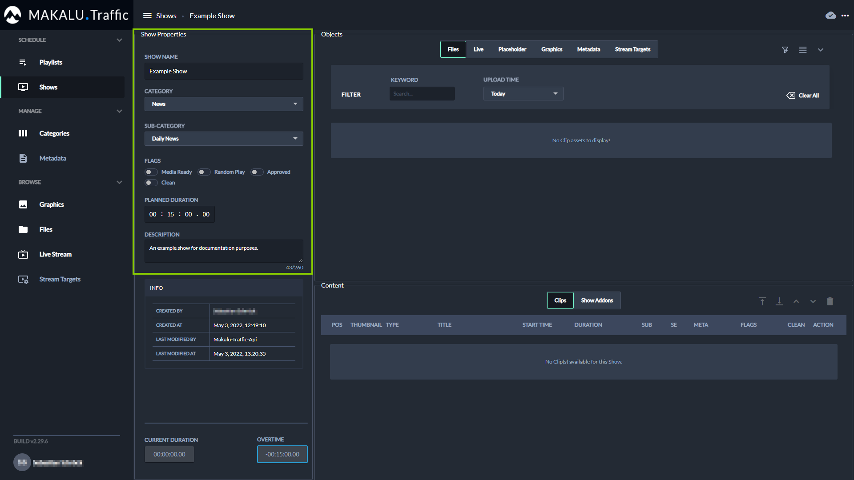Click the Makalu-Traffic-Api modified by value
The width and height of the screenshot is (854, 480).
coord(235,340)
